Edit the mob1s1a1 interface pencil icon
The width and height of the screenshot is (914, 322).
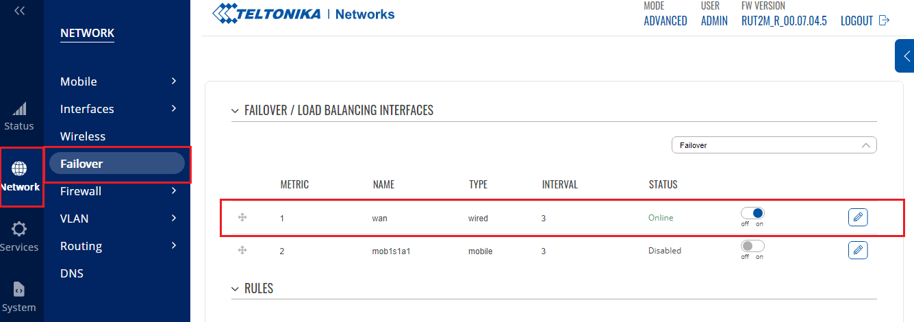[x=857, y=250]
